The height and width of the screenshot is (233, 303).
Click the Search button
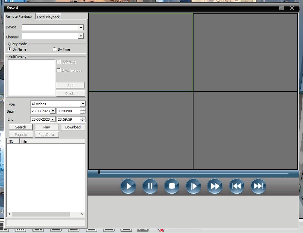point(21,127)
